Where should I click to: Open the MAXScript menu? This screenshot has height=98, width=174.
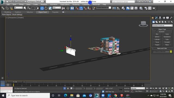(96, 4)
